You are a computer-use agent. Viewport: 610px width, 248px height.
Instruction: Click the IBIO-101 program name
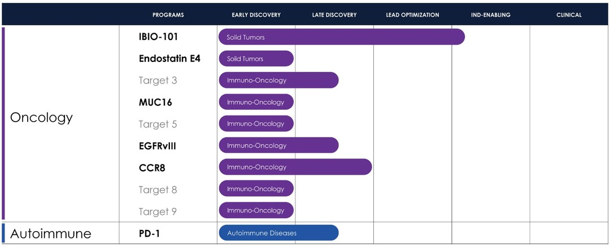coord(159,37)
